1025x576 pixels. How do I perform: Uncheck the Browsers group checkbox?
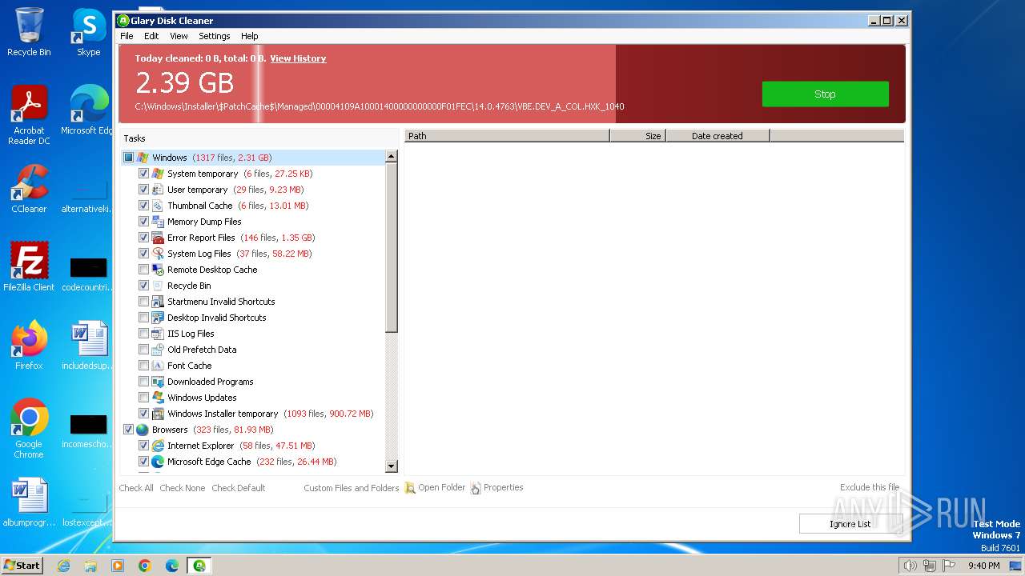128,430
